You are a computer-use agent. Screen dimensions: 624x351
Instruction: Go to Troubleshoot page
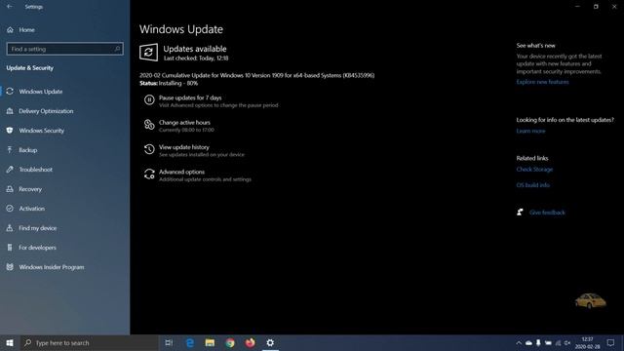click(36, 170)
